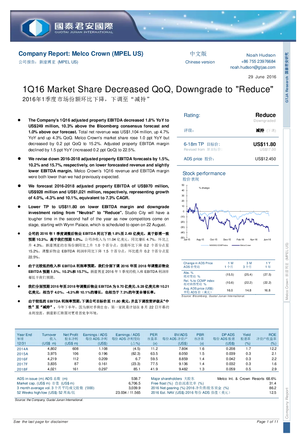Viewport: 306px width, 434px height.
Task: Click the first bullet paragraph about adjusted property EBITDA
Action: pos(99,135)
